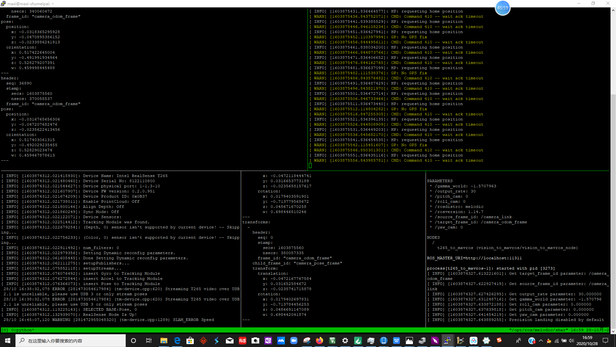Click the active PuTTY taskbar icon
The height and width of the screenshot is (347, 616).
448,341
